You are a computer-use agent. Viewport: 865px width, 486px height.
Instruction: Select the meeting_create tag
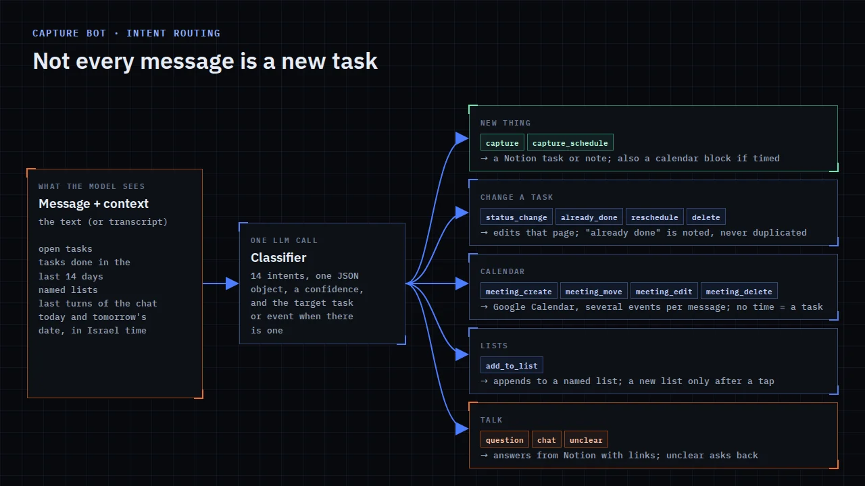(519, 291)
